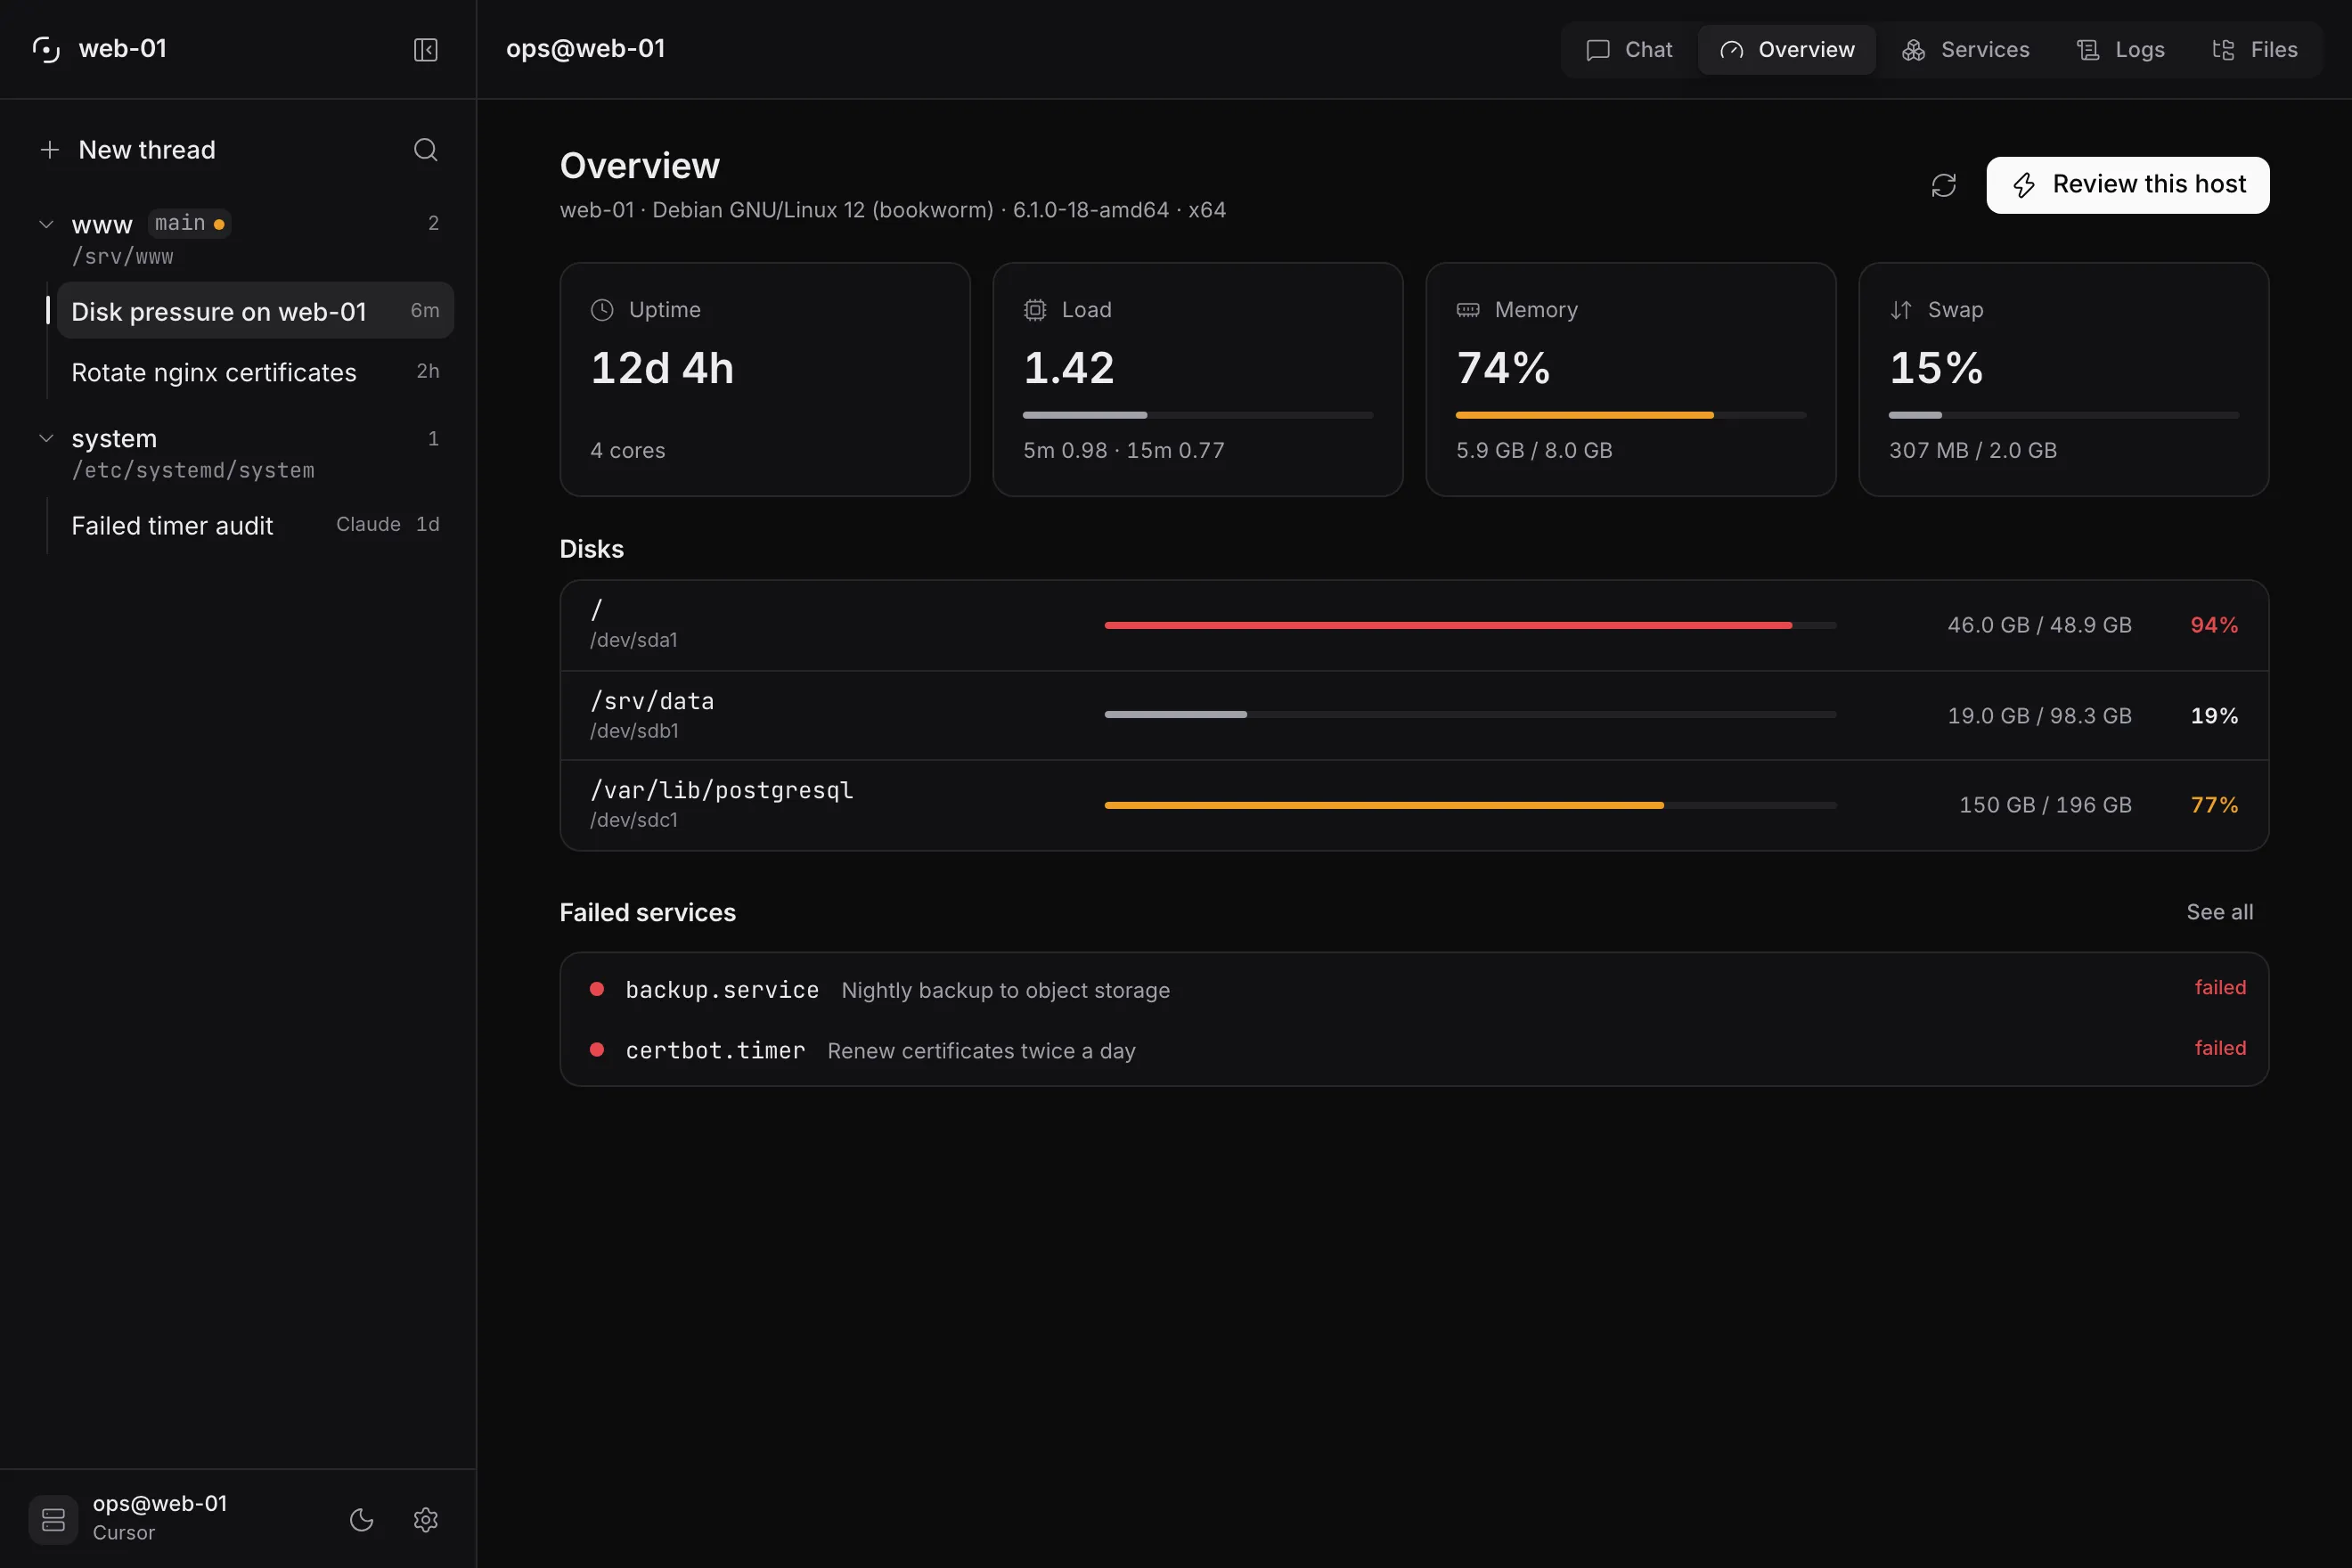
Task: Click the /dev/sdb1 device label
Action: tap(634, 731)
